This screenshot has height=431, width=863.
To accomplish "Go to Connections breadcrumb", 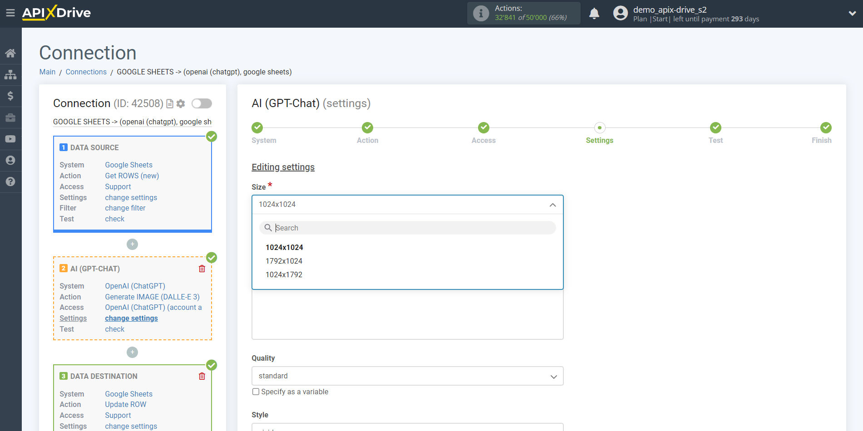I will click(86, 72).
